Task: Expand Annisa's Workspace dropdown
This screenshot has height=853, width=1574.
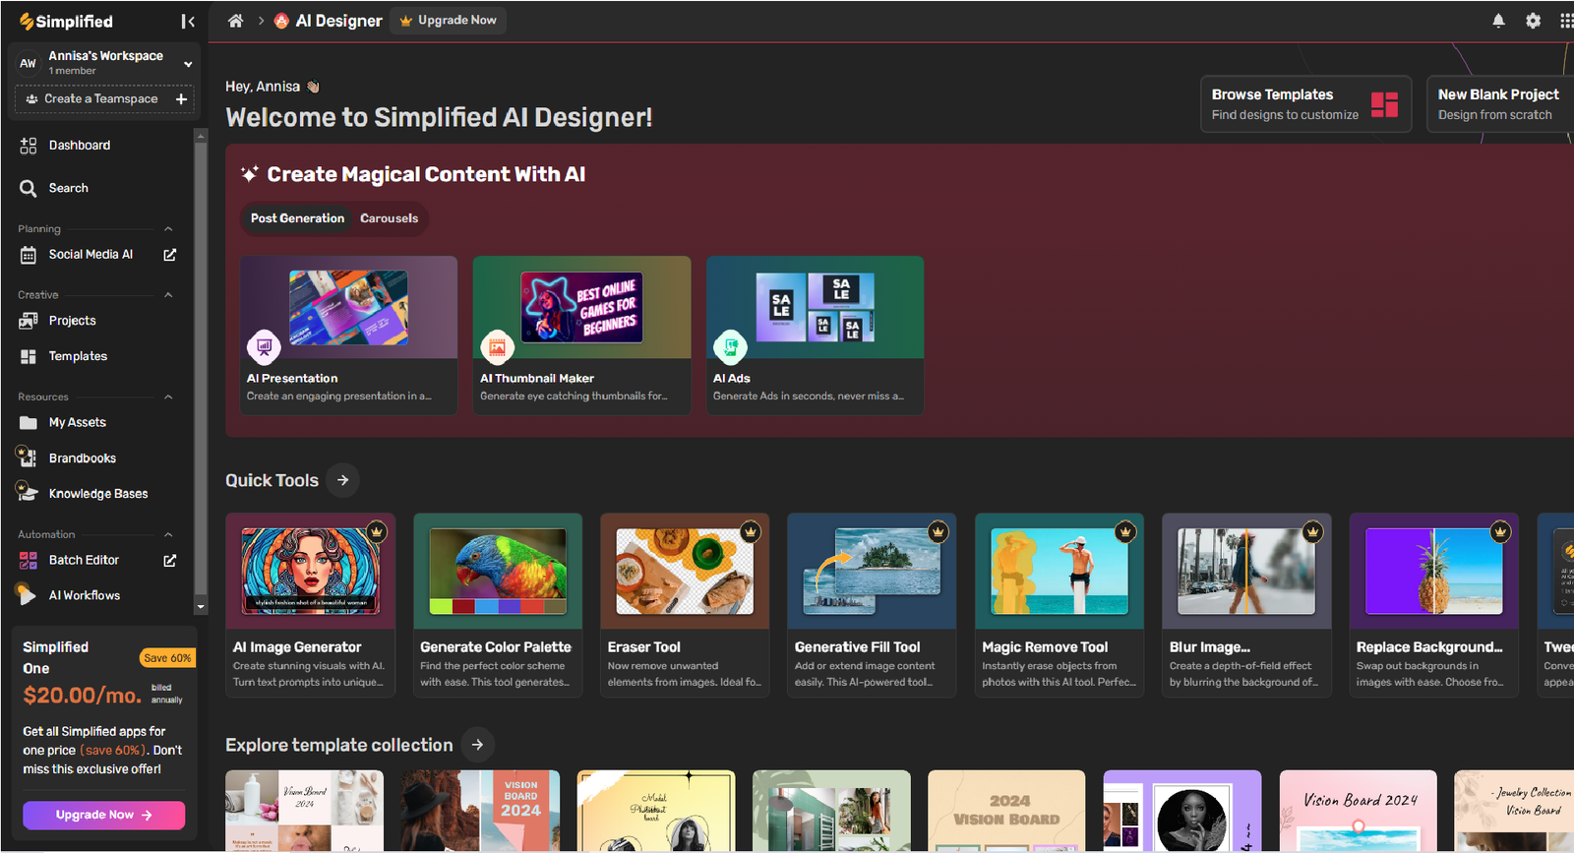Action: [x=188, y=64]
